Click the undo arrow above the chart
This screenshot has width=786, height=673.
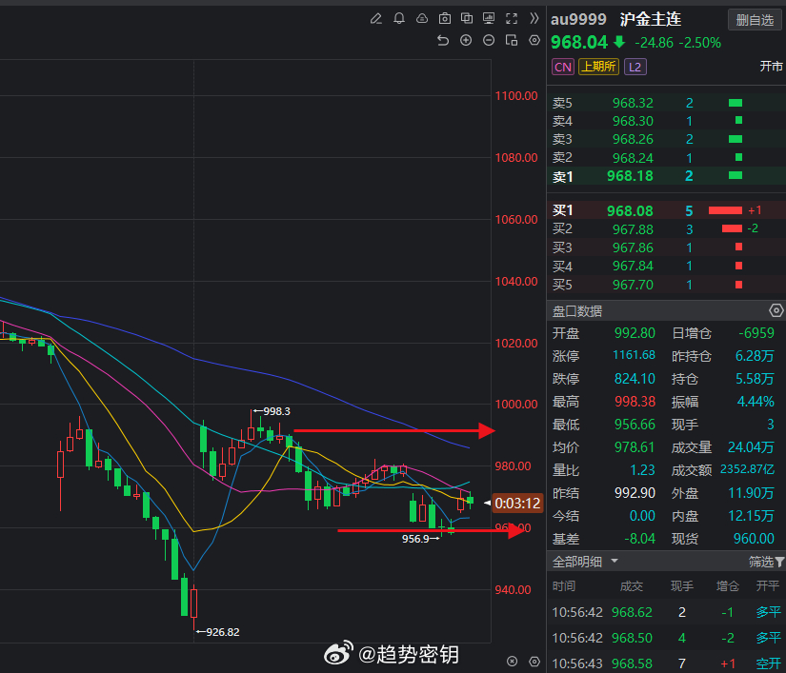[441, 40]
